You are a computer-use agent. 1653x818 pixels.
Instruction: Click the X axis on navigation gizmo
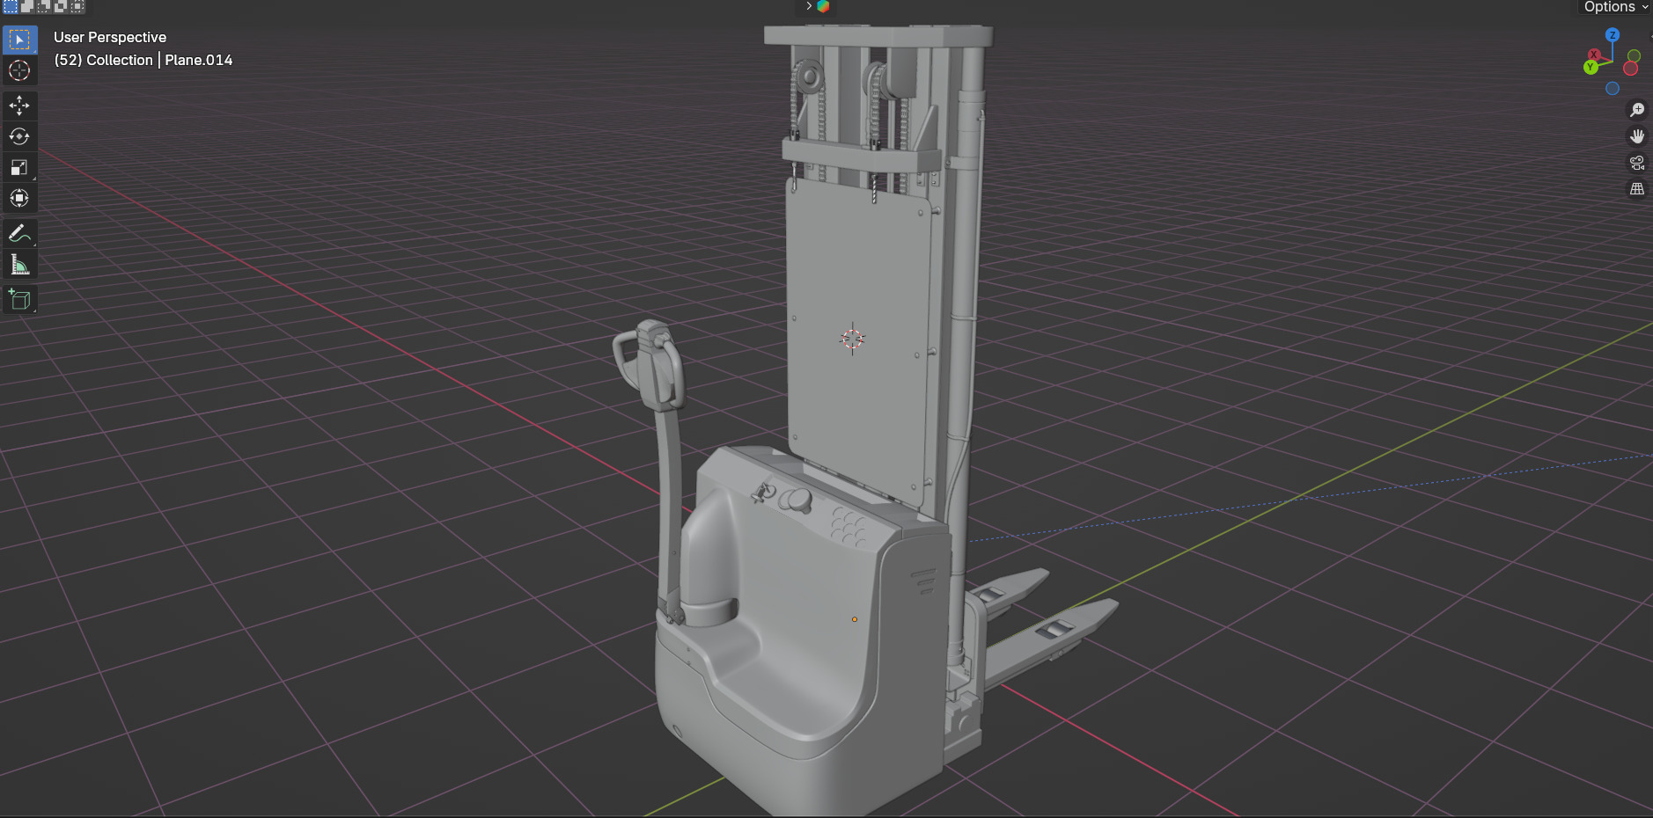(x=1594, y=55)
